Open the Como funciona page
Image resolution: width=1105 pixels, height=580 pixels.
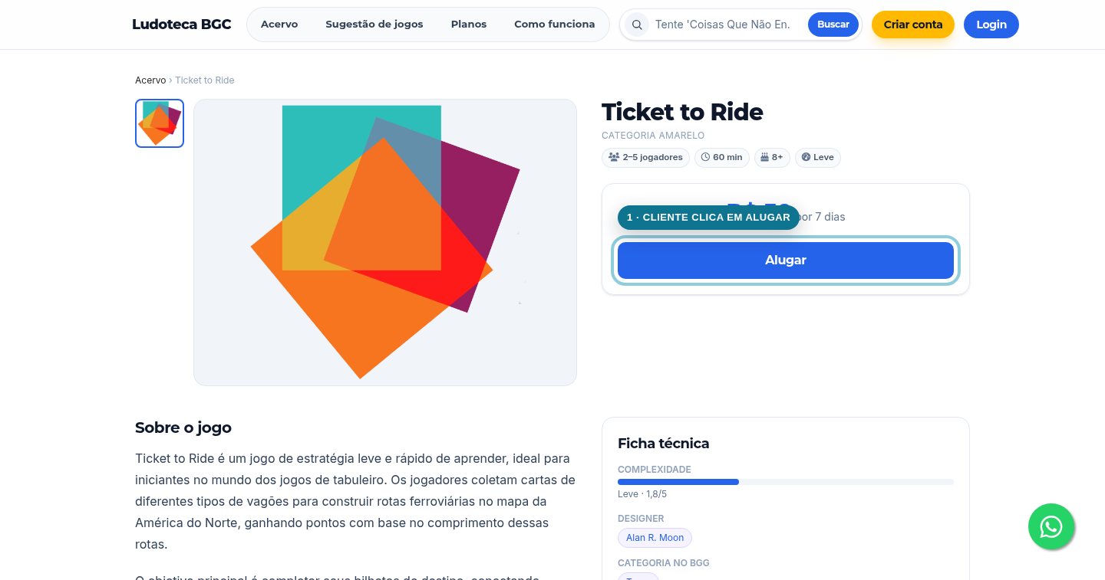pyautogui.click(x=554, y=25)
